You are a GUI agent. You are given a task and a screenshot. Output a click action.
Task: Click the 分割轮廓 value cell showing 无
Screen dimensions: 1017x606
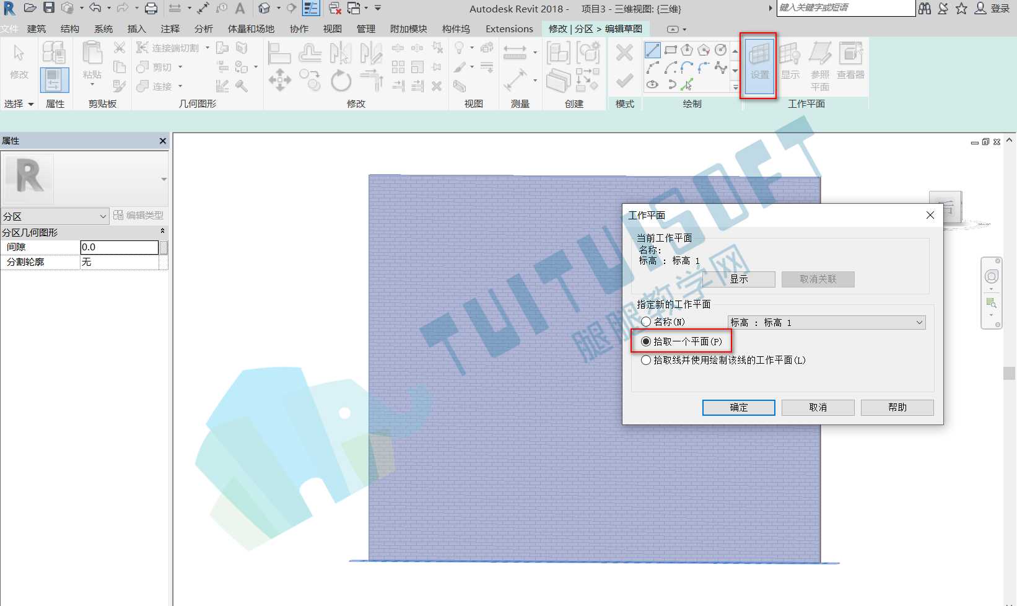pyautogui.click(x=119, y=262)
